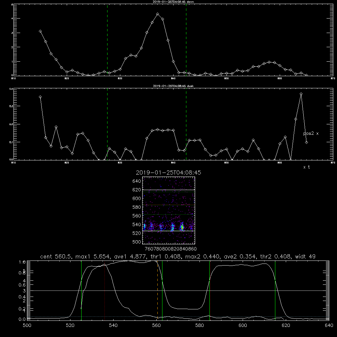Click the red dotted line near 585
337x337 pixels.
click(210, 290)
